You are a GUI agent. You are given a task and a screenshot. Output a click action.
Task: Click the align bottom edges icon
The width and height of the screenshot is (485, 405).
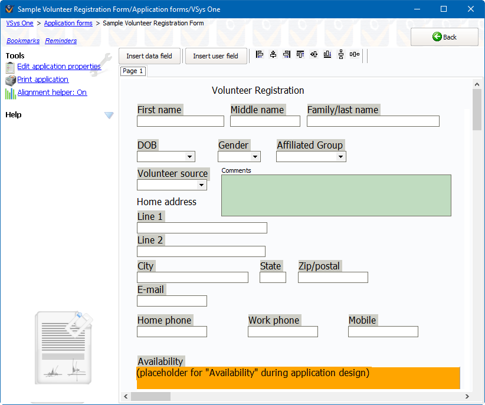[327, 54]
